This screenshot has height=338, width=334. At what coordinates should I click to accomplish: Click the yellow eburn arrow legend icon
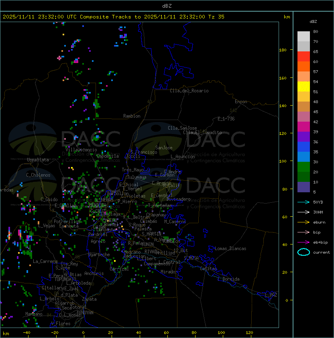[x=303, y=222]
